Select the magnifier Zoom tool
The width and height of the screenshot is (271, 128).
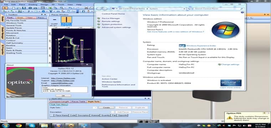pos(62,8)
